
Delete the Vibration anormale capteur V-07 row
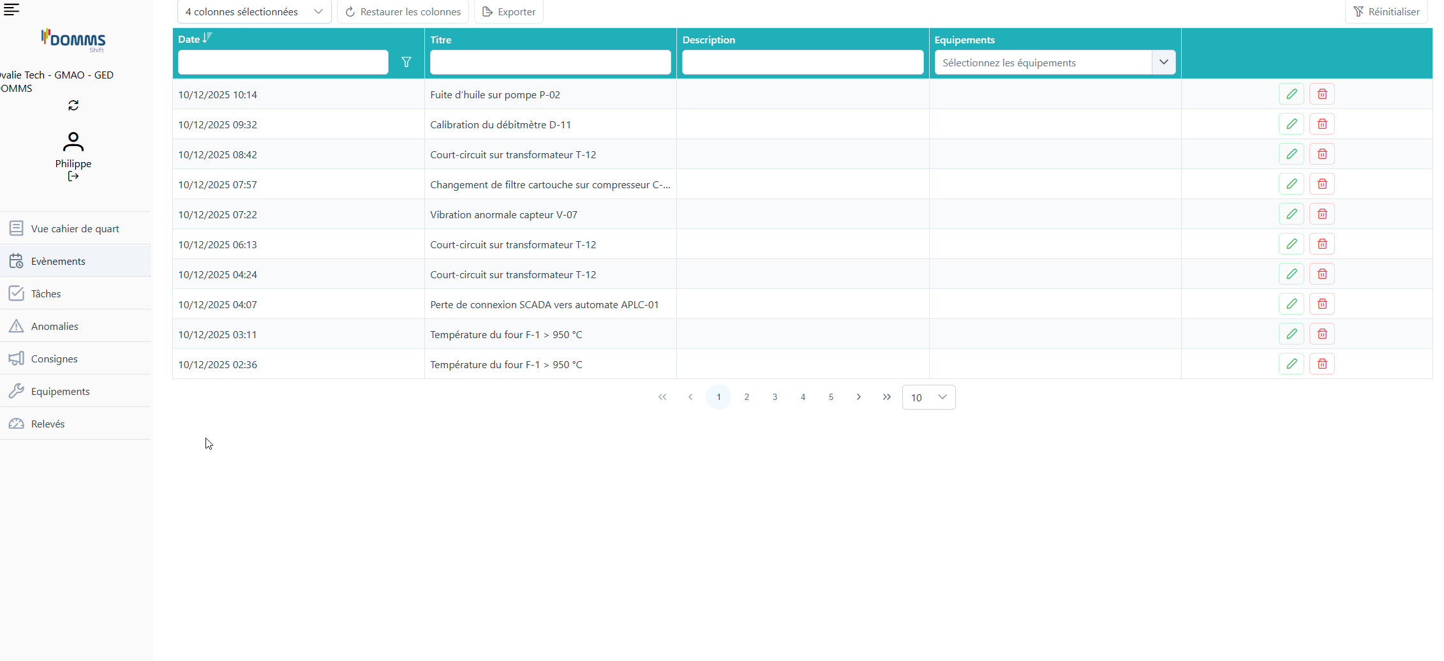1321,214
